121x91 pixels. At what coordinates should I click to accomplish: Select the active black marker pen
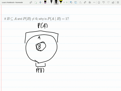click(56, 2)
